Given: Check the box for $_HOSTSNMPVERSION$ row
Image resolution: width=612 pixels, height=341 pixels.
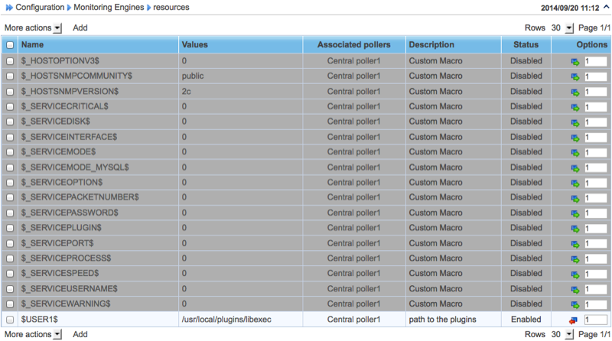Looking at the screenshot, I should (x=10, y=91).
